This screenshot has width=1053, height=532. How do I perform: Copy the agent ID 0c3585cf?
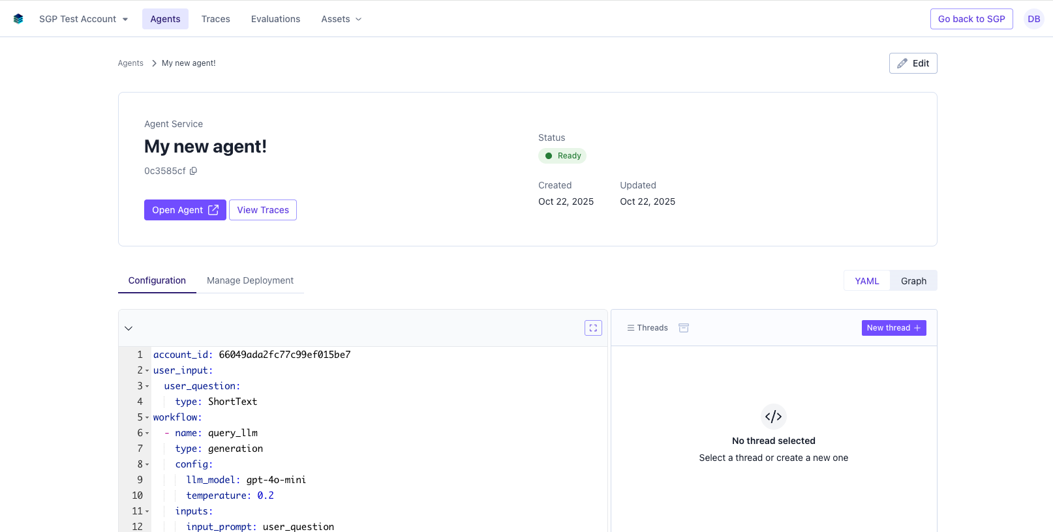193,171
